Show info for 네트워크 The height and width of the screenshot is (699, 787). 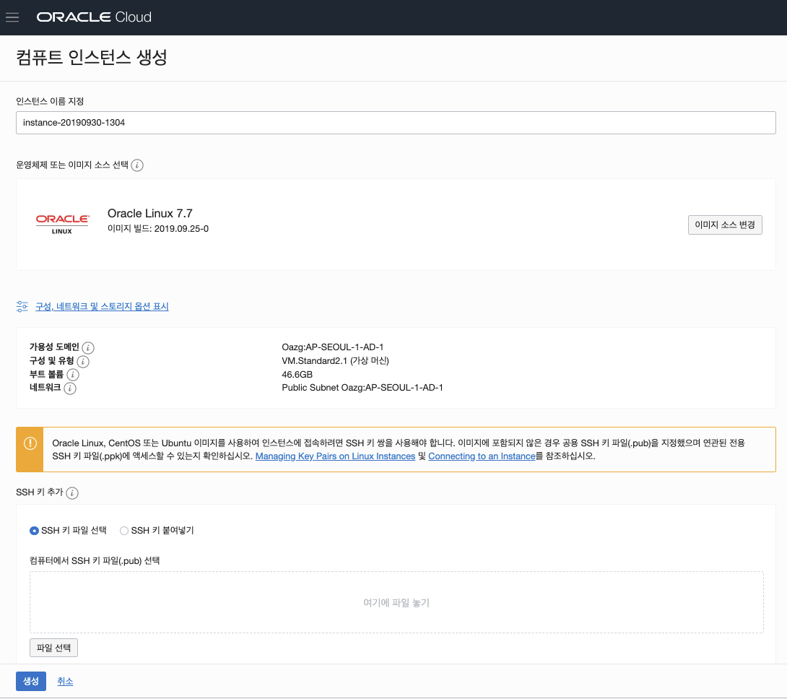70,388
